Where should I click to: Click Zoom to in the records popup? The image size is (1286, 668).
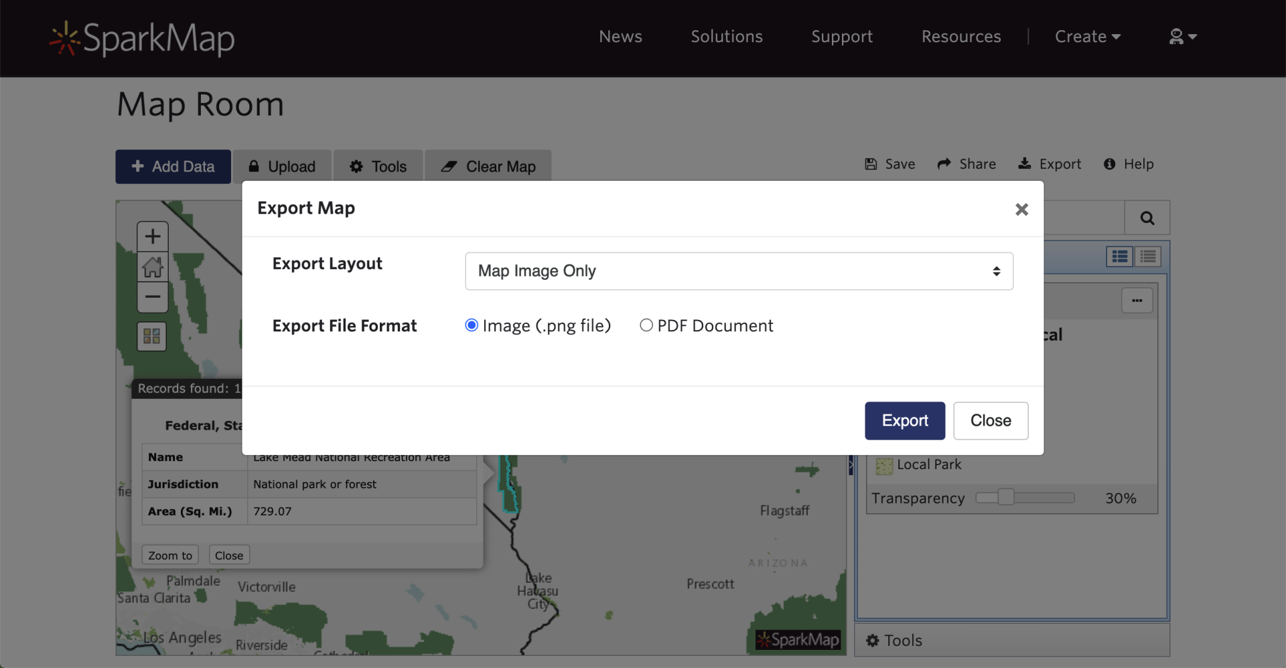[169, 554]
